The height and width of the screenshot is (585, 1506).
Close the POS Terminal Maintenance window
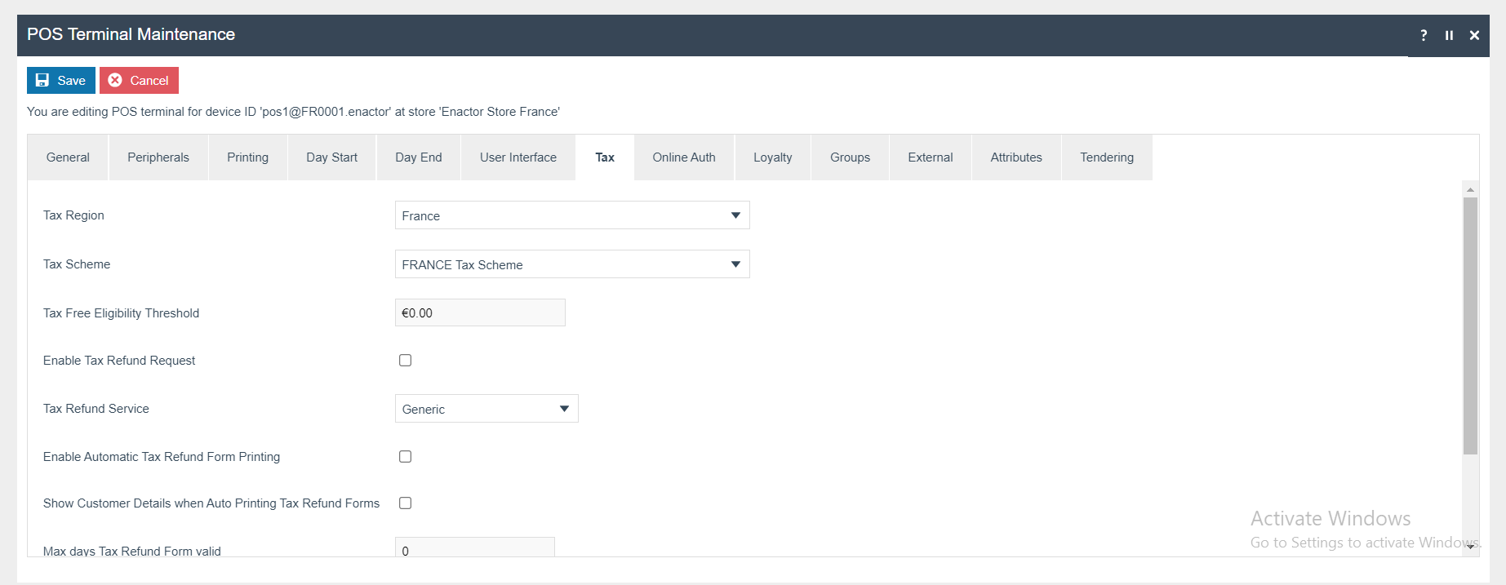[1474, 35]
